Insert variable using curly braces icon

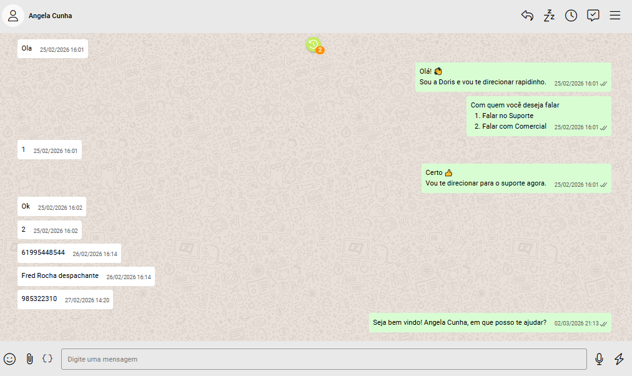point(47,359)
